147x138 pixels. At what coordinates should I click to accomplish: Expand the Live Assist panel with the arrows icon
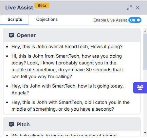(x=130, y=8)
